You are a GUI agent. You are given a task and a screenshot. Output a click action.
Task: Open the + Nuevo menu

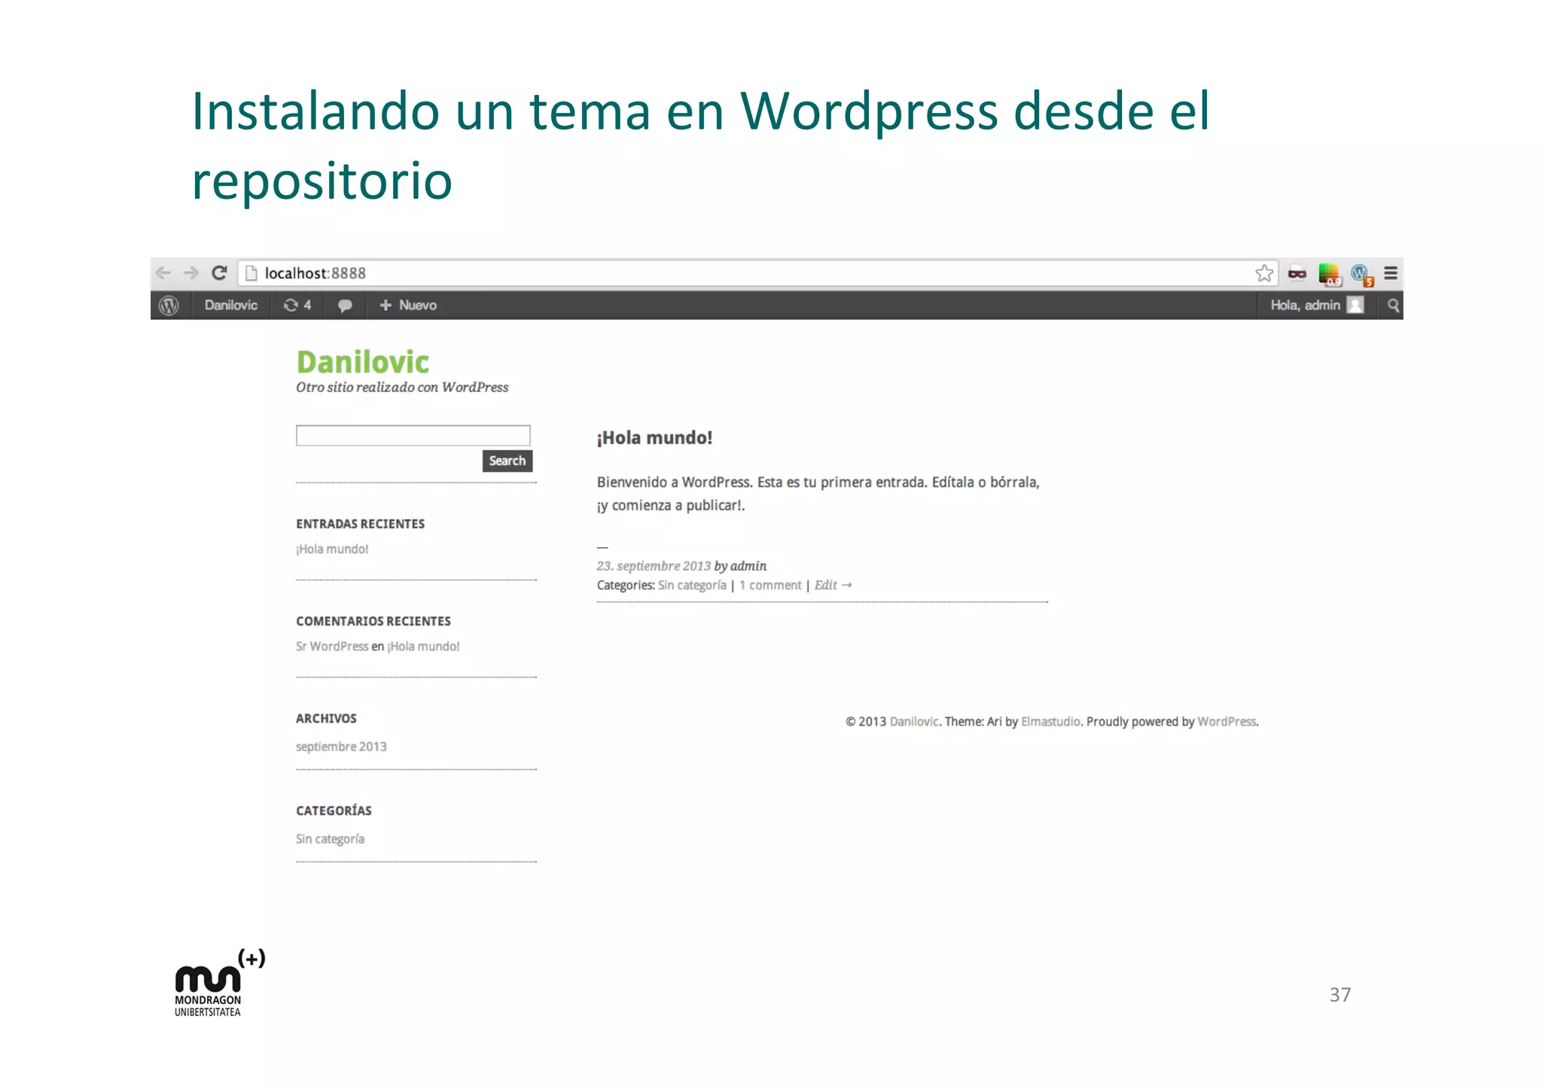point(408,306)
